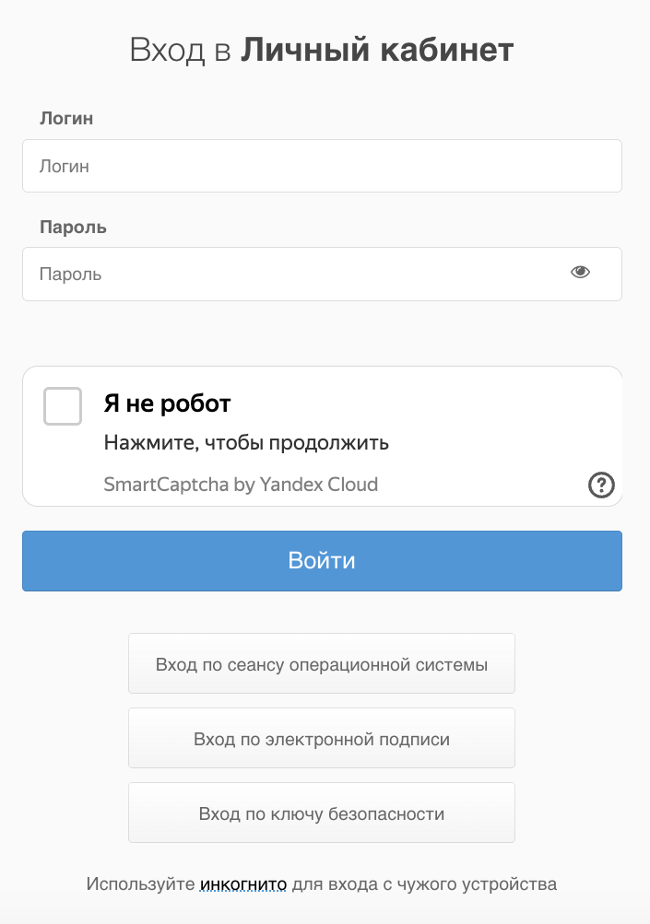Open "Вход по ключу безопасности"
This screenshot has width=650, height=924.
[322, 813]
